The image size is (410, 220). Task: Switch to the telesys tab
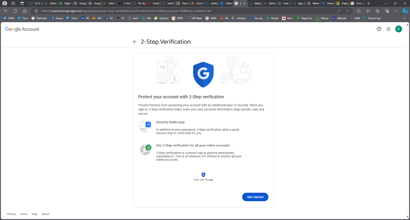pos(255,3)
